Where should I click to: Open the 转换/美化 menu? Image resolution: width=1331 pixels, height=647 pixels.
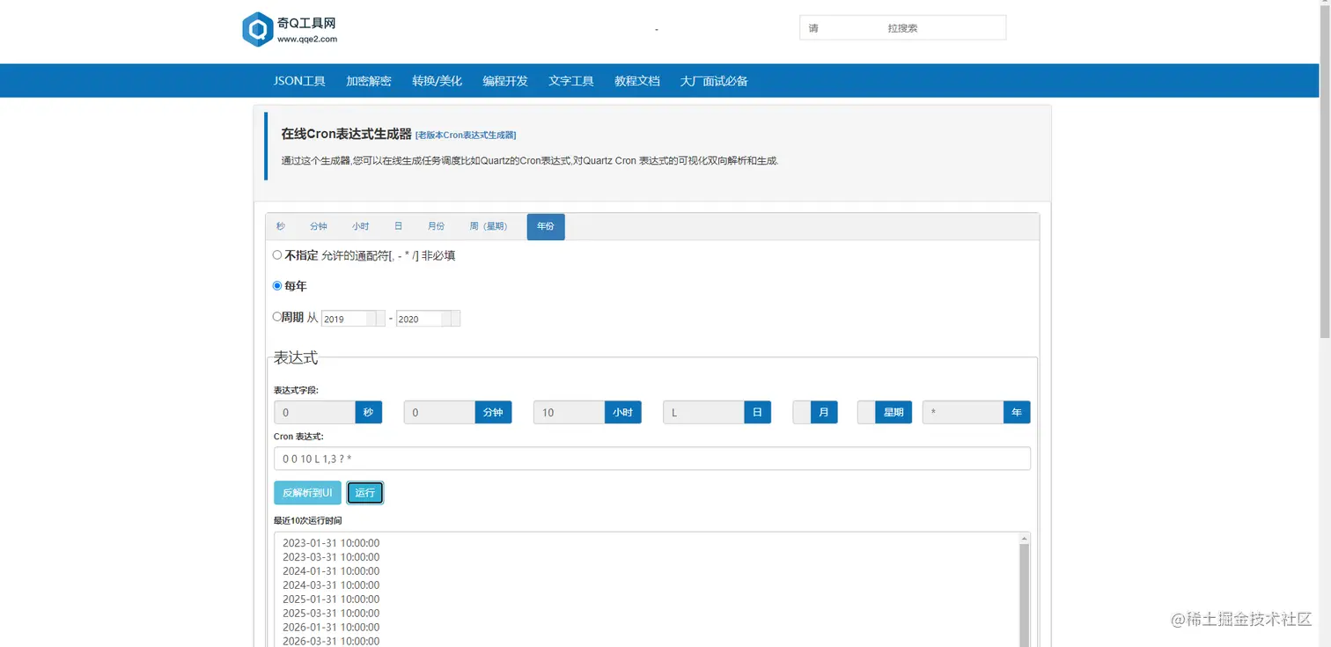[437, 81]
